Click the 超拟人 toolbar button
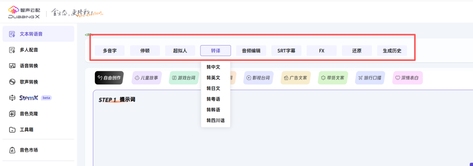 [180, 51]
